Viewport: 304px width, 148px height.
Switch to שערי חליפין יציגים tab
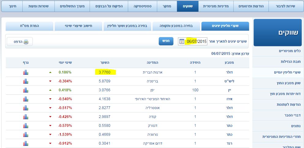225,26
